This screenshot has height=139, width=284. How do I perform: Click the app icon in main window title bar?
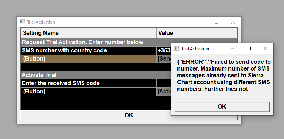pyautogui.click(x=22, y=22)
